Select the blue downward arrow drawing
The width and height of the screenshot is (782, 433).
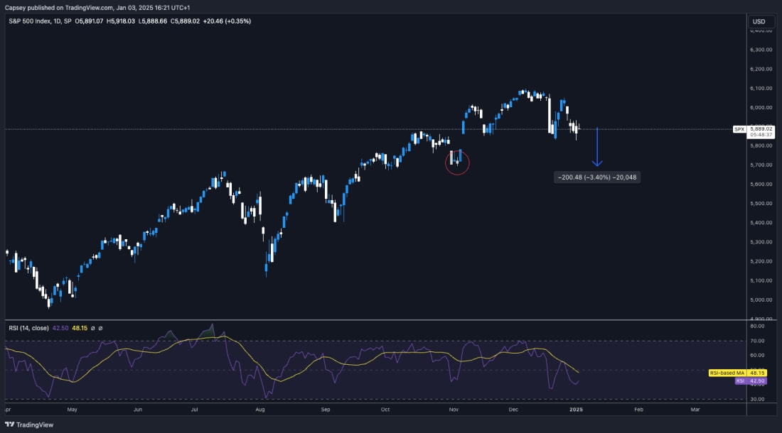597,146
